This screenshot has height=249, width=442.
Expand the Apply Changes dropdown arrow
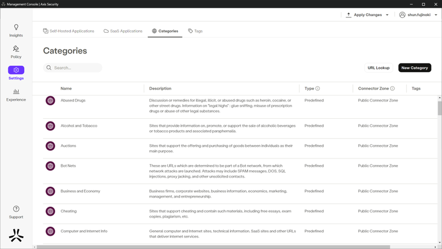tap(387, 15)
